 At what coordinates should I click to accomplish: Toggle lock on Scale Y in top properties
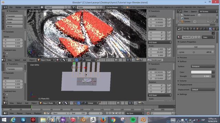pos(169,52)
